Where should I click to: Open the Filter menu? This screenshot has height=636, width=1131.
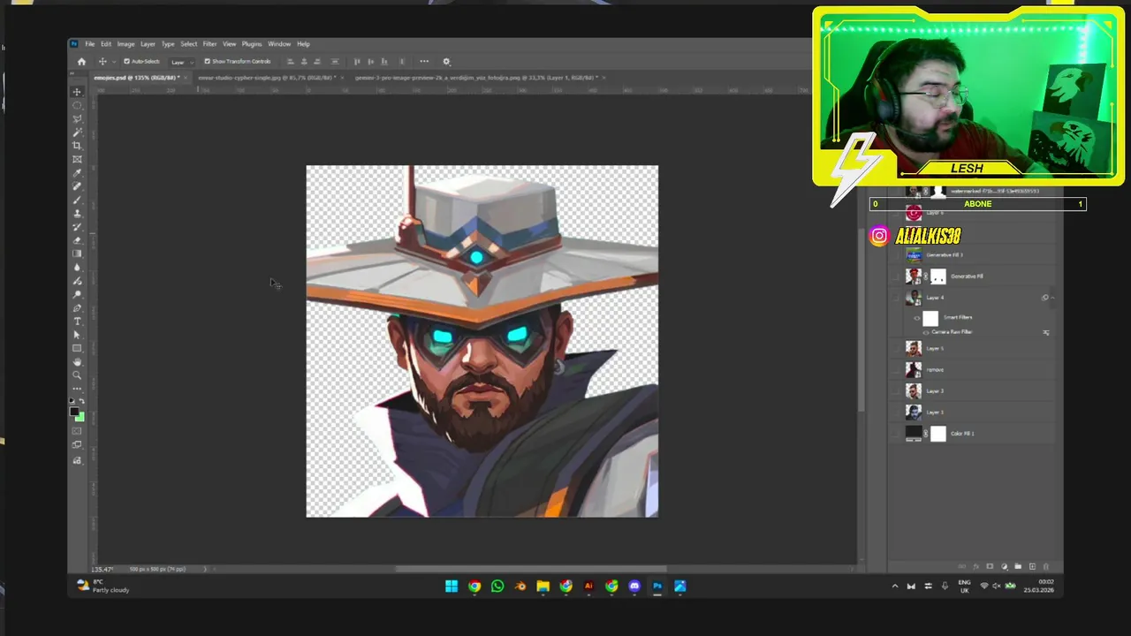point(209,44)
